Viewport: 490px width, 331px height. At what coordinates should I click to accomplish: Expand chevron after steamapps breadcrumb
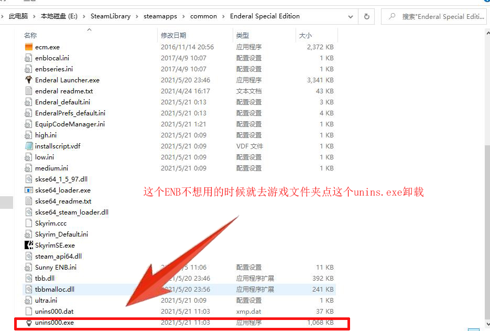[x=183, y=16]
